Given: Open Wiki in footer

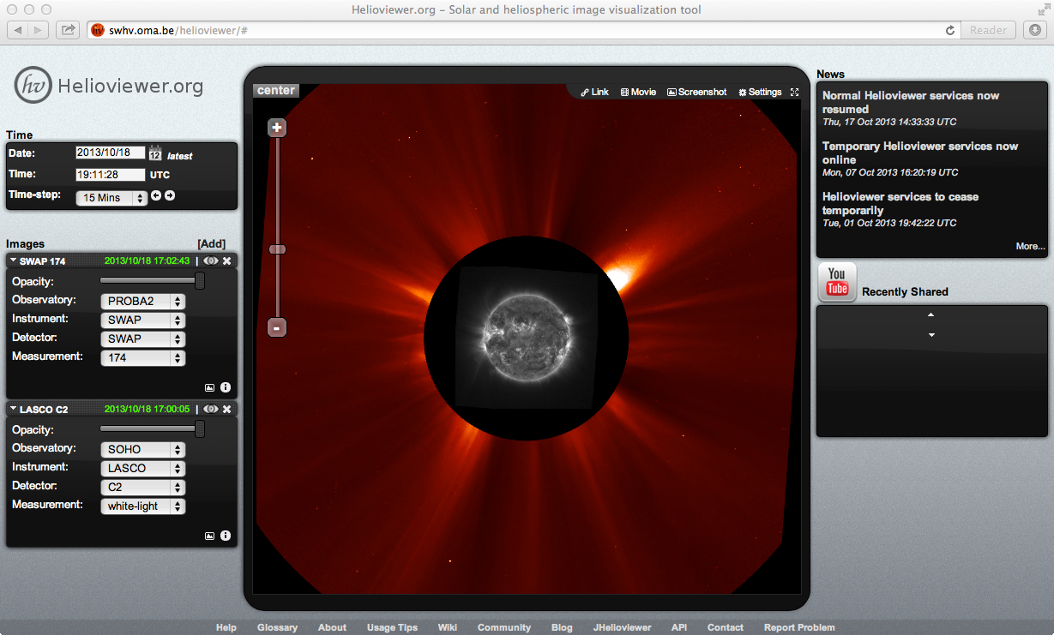Looking at the screenshot, I should click(448, 627).
